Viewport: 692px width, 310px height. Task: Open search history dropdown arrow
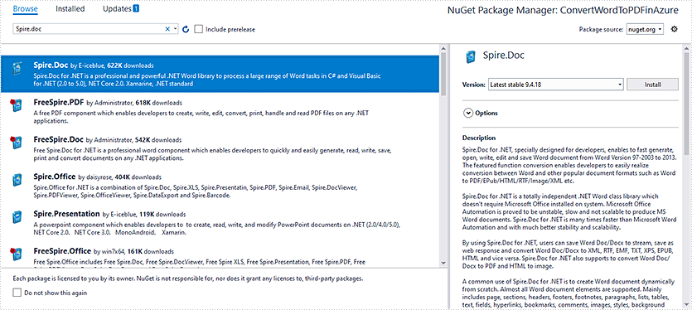[x=175, y=29]
